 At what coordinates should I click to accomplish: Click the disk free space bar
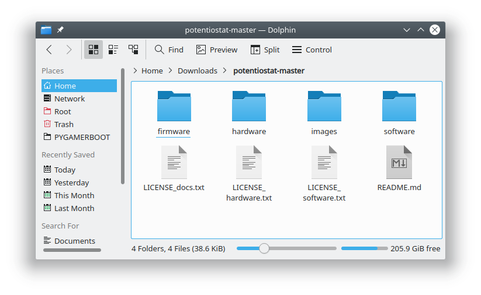pyautogui.click(x=365, y=248)
